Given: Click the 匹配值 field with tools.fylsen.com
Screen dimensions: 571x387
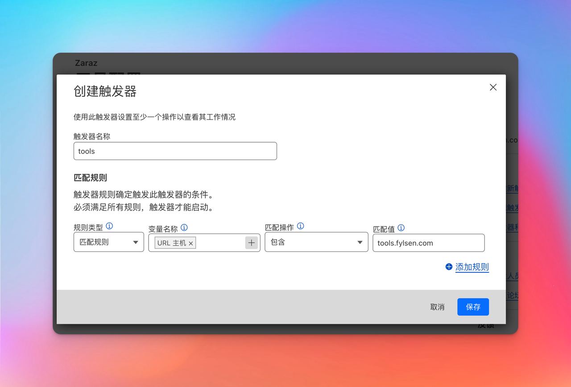Looking at the screenshot, I should point(428,243).
